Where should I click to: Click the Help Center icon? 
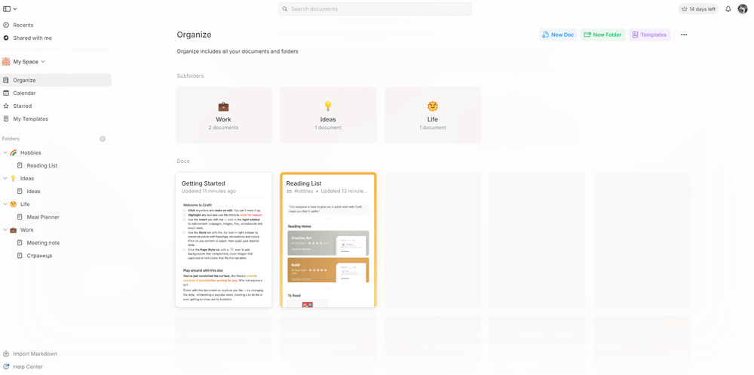[6, 367]
